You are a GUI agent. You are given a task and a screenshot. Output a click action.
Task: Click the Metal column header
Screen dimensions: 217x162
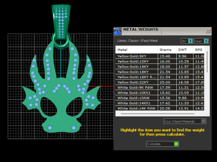(137, 49)
